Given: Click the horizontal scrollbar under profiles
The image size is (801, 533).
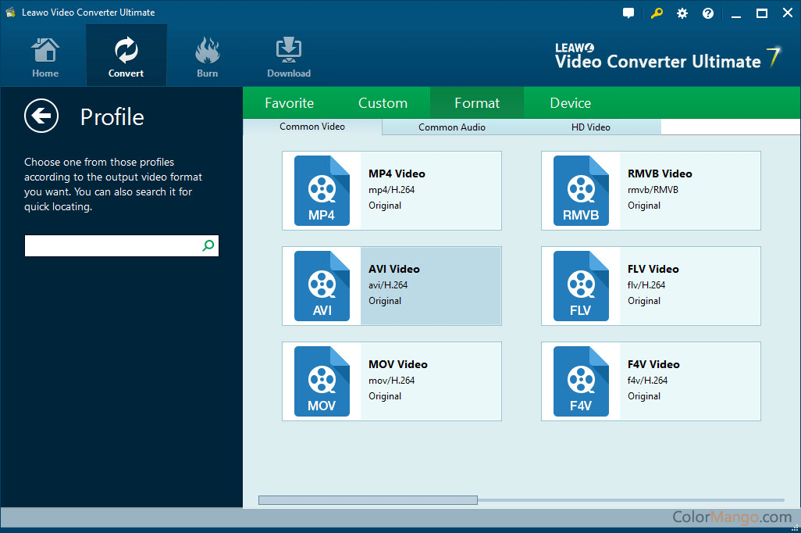Looking at the screenshot, I should (368, 500).
